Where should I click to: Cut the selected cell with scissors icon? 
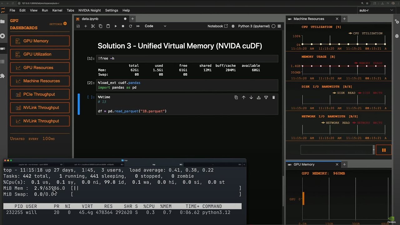(x=93, y=26)
